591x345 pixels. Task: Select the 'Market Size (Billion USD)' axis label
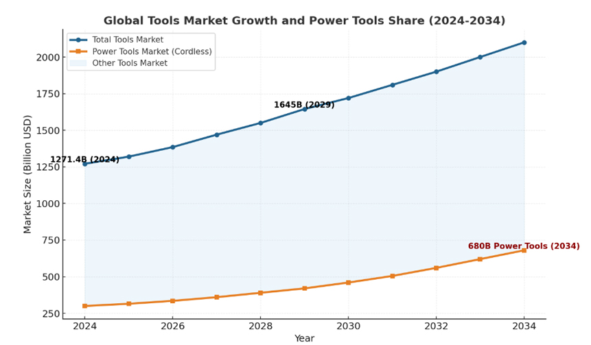[x=27, y=174]
